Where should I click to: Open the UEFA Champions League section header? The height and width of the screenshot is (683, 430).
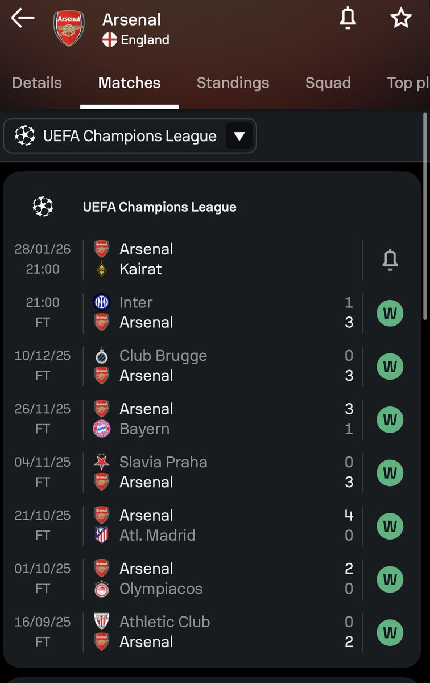coord(160,207)
